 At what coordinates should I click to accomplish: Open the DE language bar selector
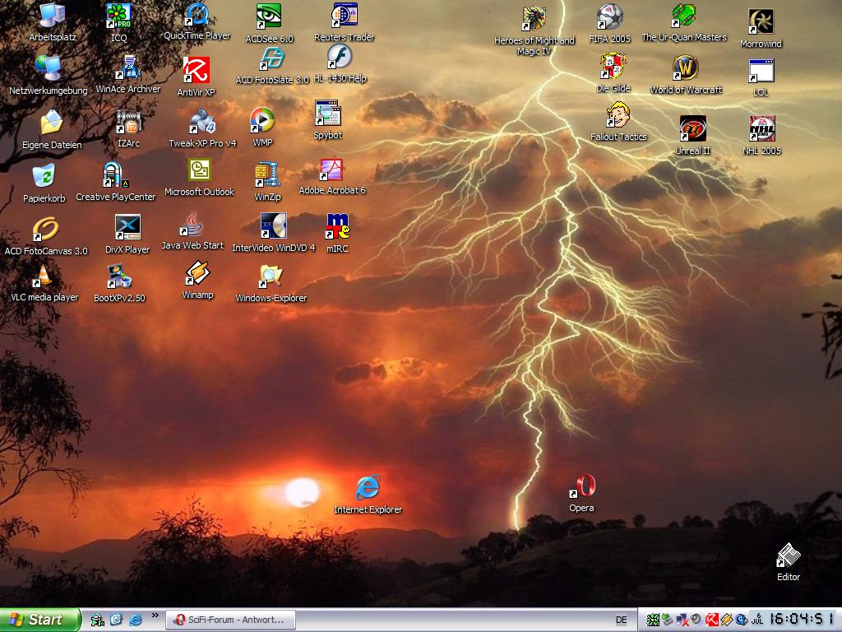coord(621,620)
